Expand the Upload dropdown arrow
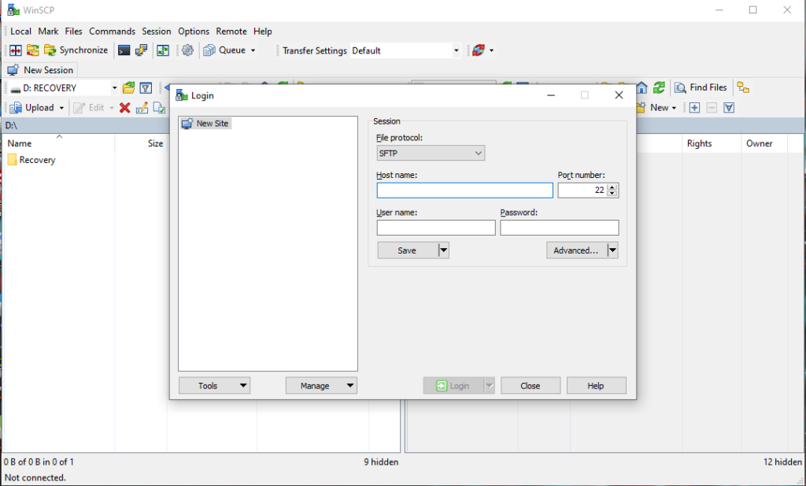Image resolution: width=806 pixels, height=486 pixels. click(x=61, y=107)
